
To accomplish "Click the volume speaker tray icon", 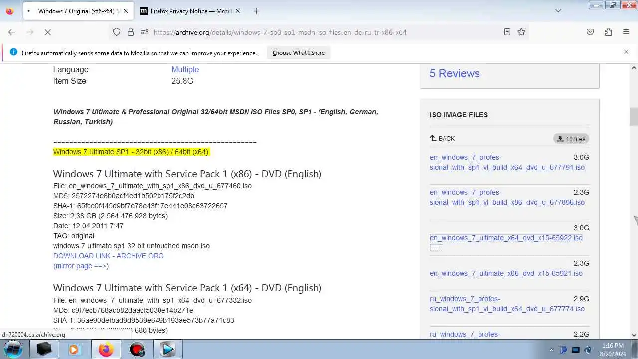I will coord(588,350).
